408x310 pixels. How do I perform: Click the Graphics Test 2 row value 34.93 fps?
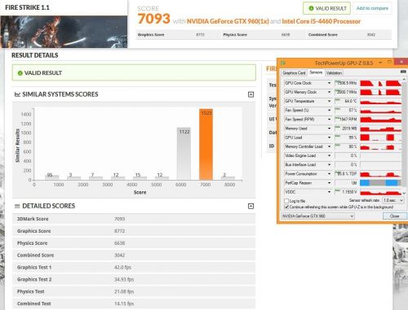(124, 279)
